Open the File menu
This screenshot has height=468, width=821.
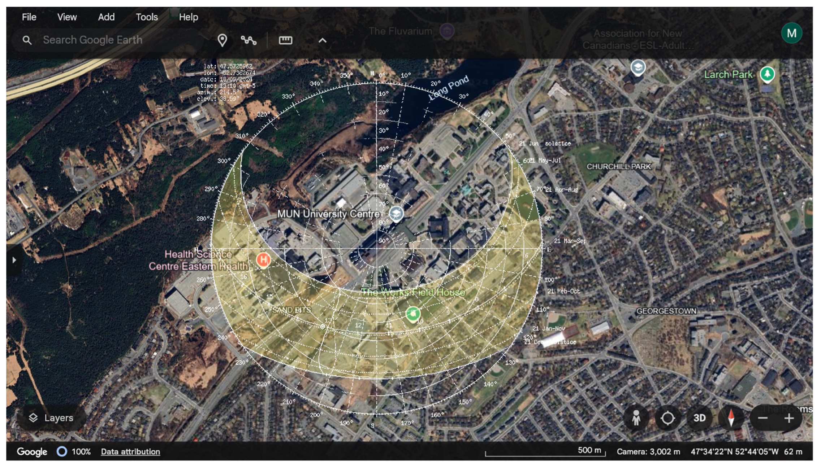tap(29, 17)
